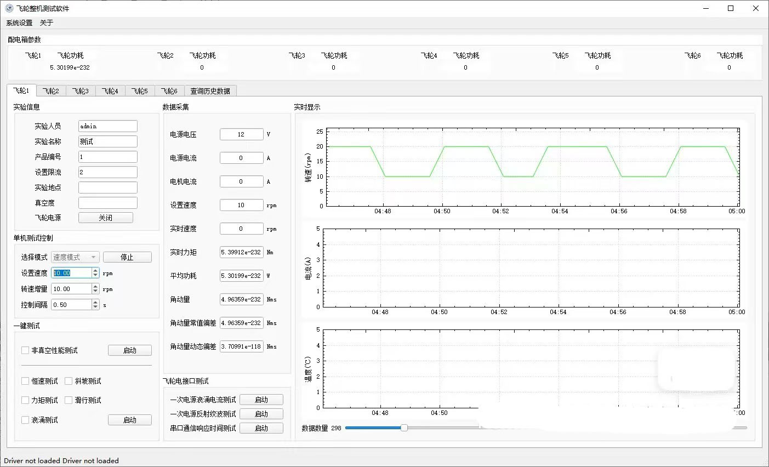
Task: Open the 选择模式 dropdown
Action: pyautogui.click(x=75, y=257)
